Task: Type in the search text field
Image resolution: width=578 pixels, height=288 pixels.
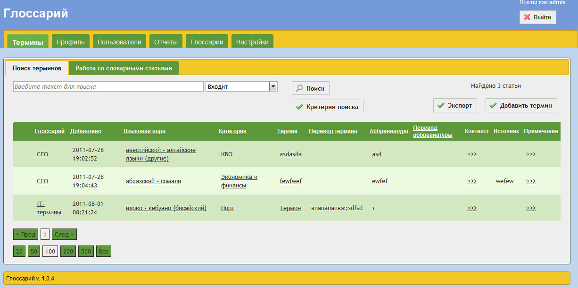Action: pos(108,86)
